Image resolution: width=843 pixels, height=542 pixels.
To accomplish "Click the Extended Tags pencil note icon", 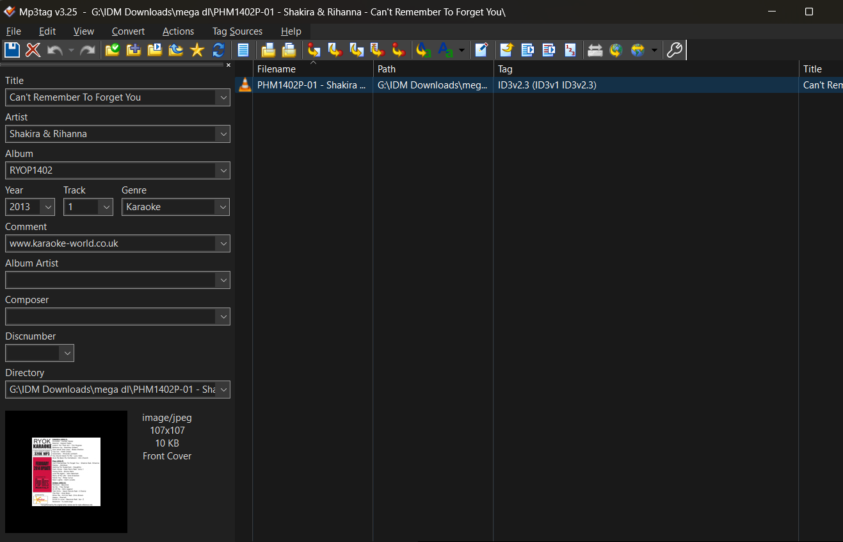I will (481, 50).
